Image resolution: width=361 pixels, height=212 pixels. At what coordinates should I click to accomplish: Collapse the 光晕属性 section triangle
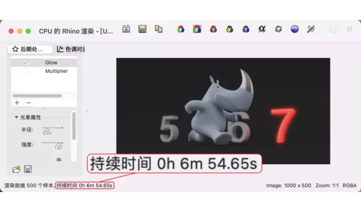16,117
